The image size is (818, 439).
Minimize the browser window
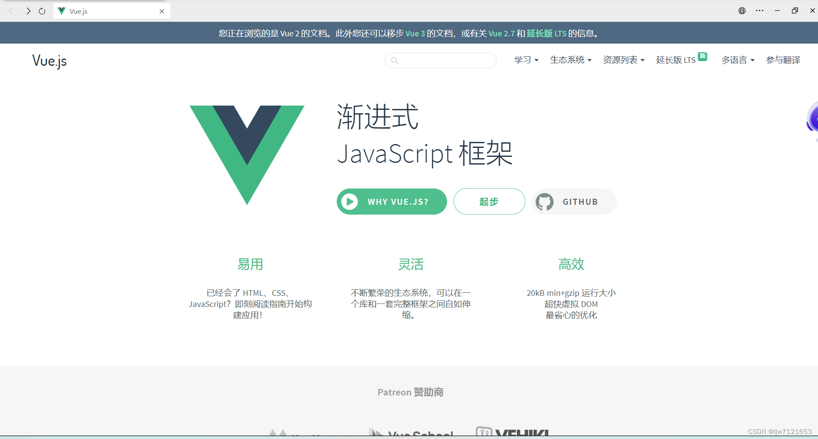(777, 11)
